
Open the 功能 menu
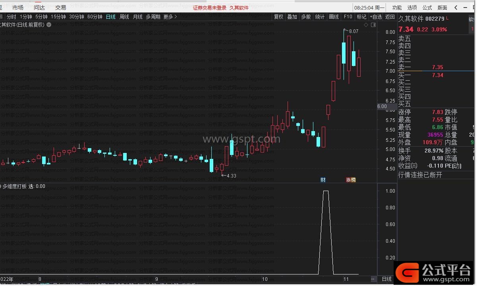[397, 8]
